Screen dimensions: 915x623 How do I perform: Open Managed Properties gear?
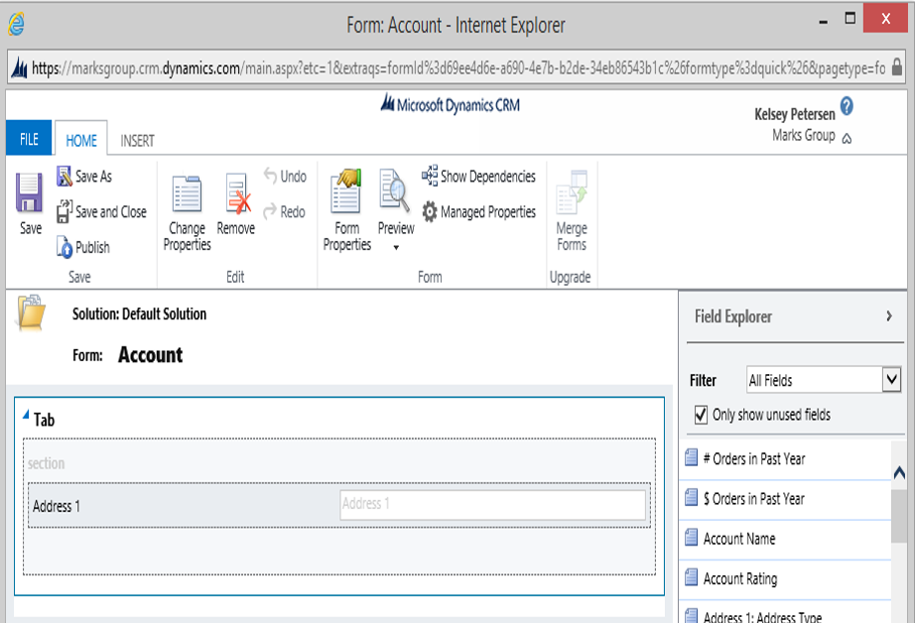[x=478, y=211]
